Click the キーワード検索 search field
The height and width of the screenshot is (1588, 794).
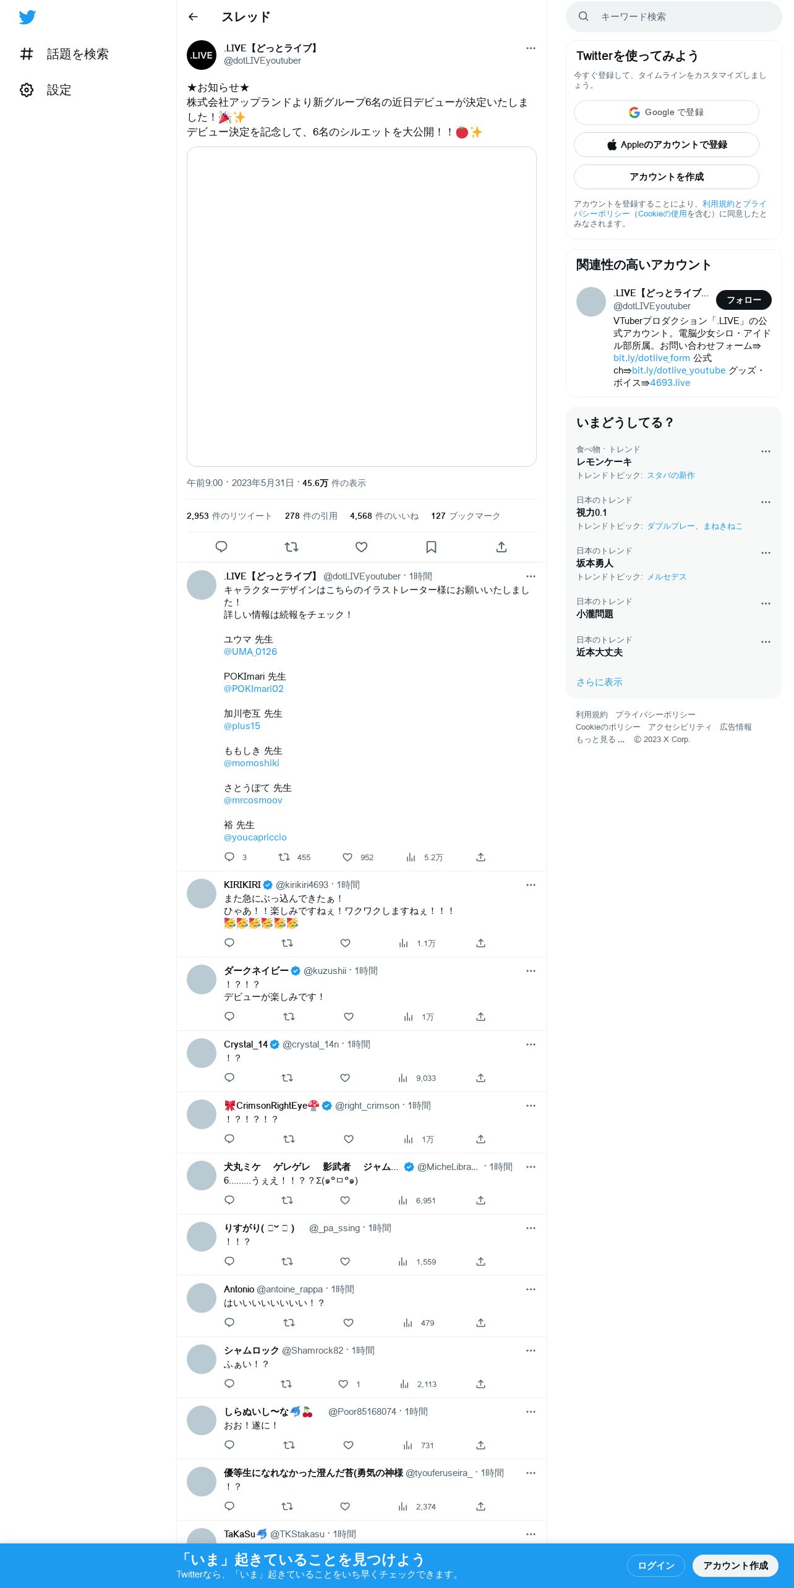coord(674,17)
